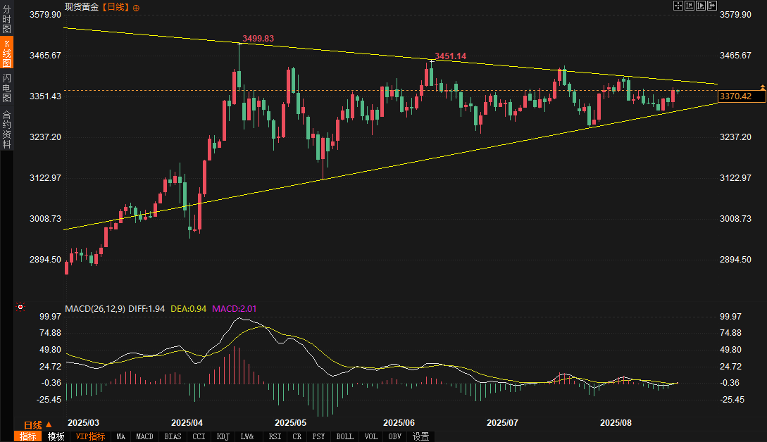Click 49.80 on the left MACD axis

click(x=51, y=350)
